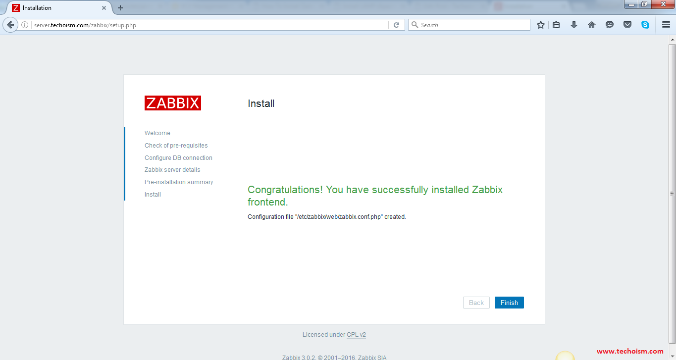The image size is (676, 360).
Task: Save page to Pocket icon
Action: (x=627, y=25)
